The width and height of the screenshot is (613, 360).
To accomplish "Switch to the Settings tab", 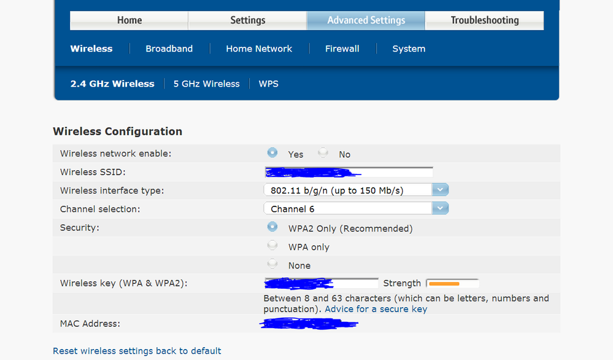I will (x=247, y=20).
